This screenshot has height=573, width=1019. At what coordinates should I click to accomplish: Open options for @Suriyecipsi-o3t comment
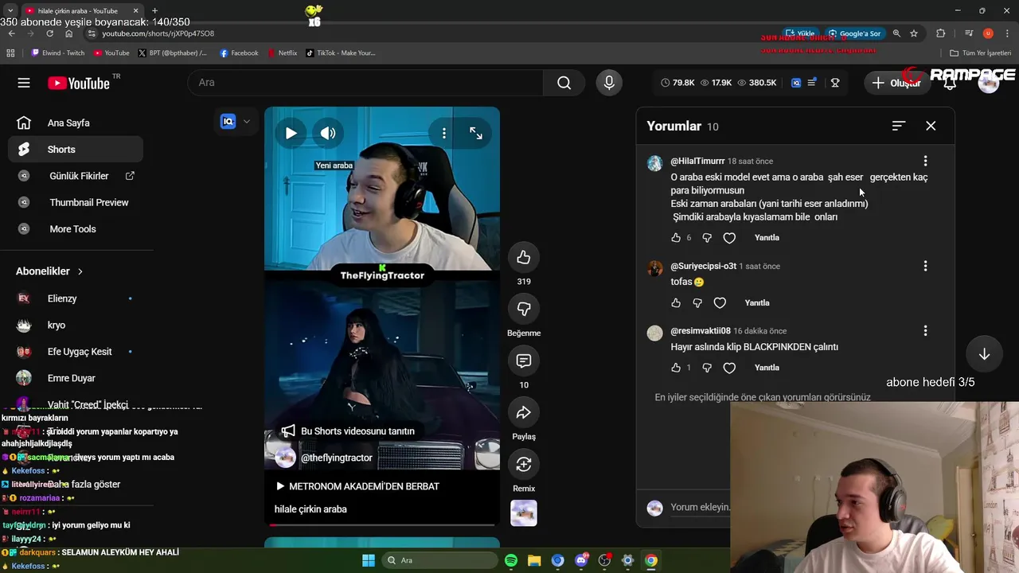(925, 266)
